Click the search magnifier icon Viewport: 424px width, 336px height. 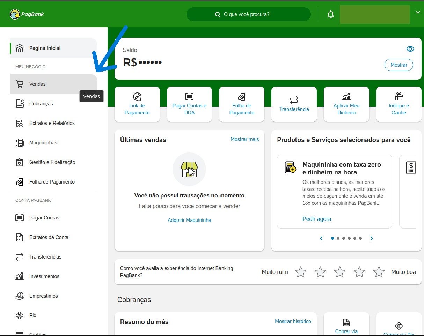coord(218,15)
